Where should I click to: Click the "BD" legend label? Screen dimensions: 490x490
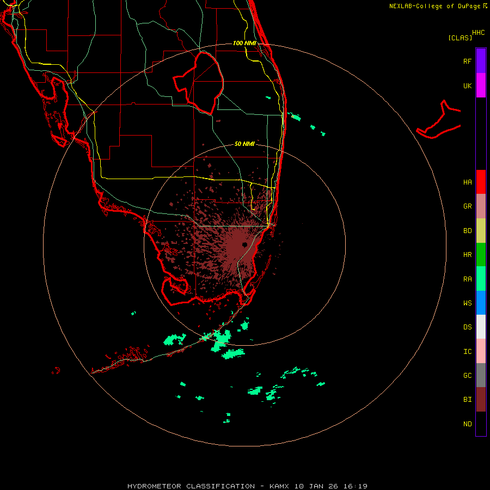467,231
